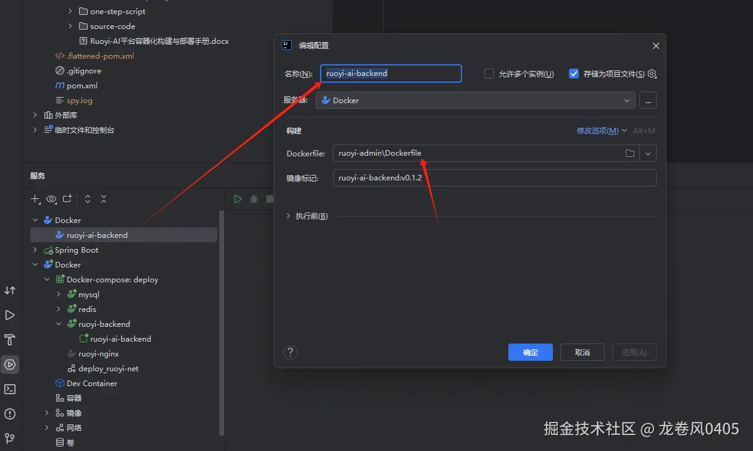Screen dimensions: 753x451
Task: Select the 卷 node
Action: pos(70,442)
